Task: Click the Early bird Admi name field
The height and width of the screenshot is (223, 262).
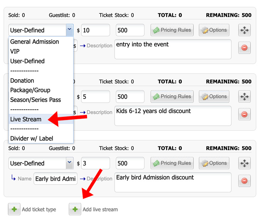Action: [x=55, y=179]
